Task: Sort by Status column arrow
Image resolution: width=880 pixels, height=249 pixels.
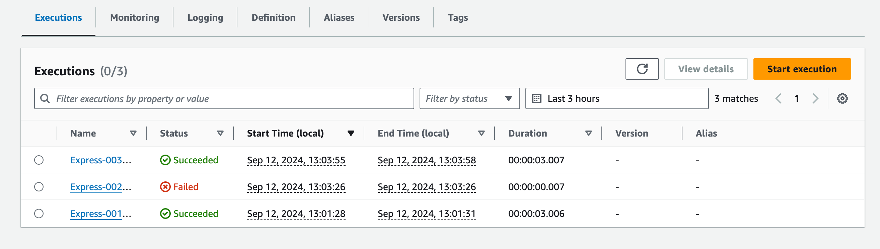Action: tap(220, 134)
